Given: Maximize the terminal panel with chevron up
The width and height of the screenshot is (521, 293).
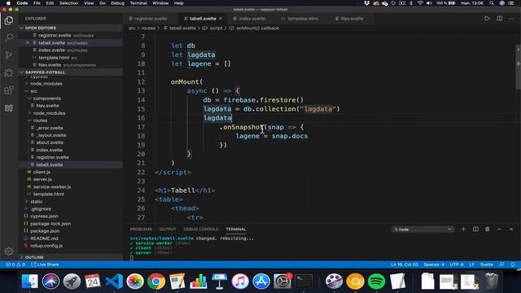Looking at the screenshot, I should [x=499, y=230].
